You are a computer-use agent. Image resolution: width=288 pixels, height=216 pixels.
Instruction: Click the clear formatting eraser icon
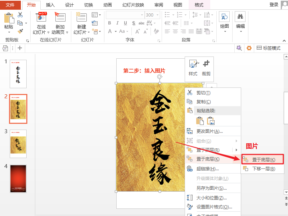[156, 31]
